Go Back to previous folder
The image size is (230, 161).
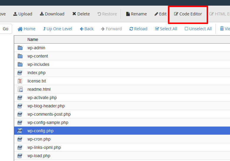[x=87, y=29]
